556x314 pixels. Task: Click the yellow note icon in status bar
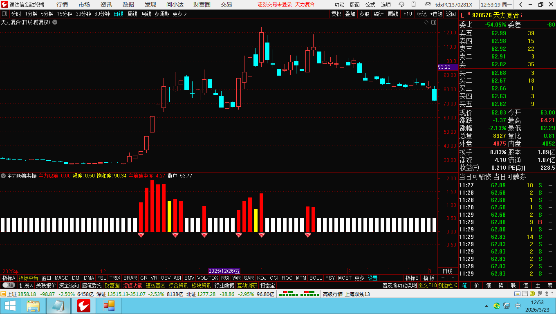pos(517,294)
